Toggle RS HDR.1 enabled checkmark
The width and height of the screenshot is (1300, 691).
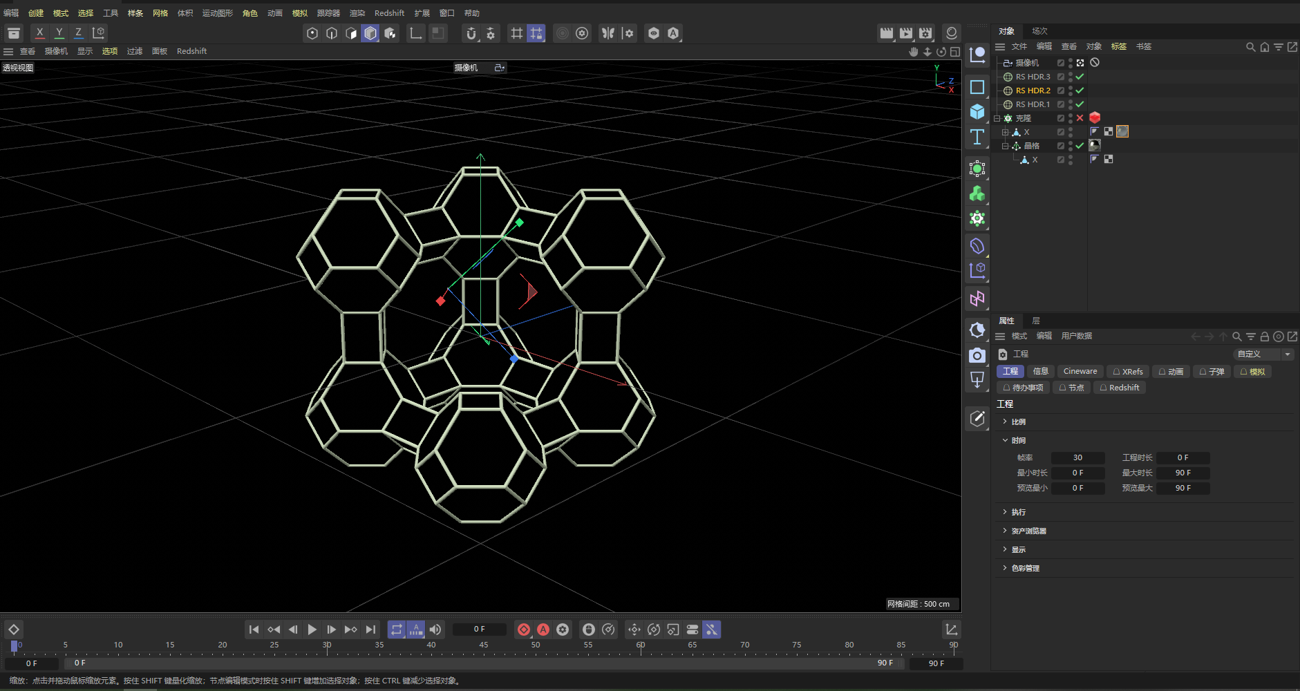[1080, 104]
